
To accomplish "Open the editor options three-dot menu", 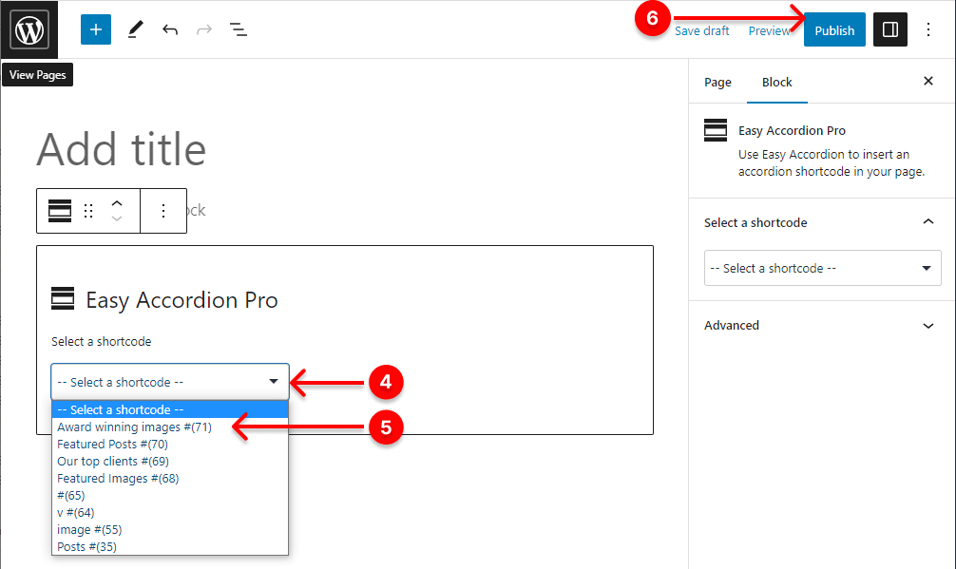I will coord(927,29).
